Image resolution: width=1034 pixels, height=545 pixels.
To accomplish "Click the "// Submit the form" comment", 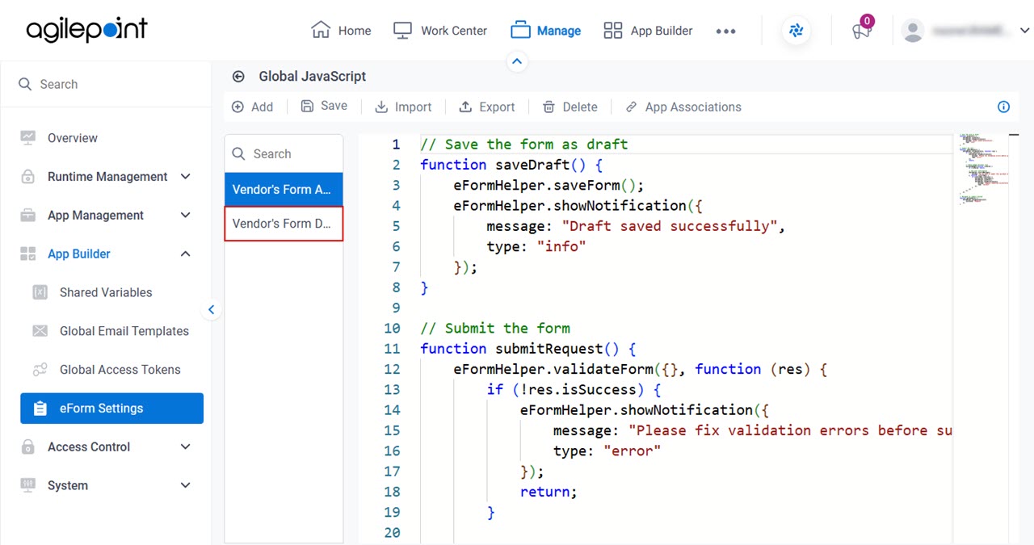I will [495, 329].
